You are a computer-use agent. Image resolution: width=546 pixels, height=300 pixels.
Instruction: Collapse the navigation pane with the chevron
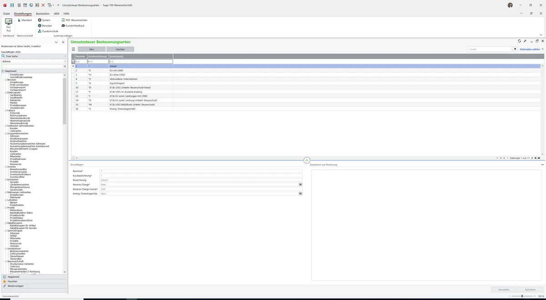pos(56,42)
